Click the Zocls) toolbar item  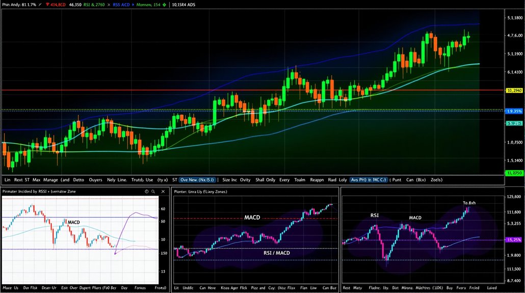tap(436, 180)
